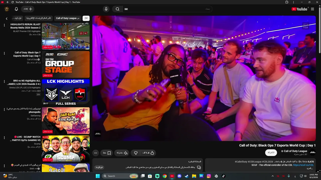Share the video
321x180 pixels.
[122, 153]
